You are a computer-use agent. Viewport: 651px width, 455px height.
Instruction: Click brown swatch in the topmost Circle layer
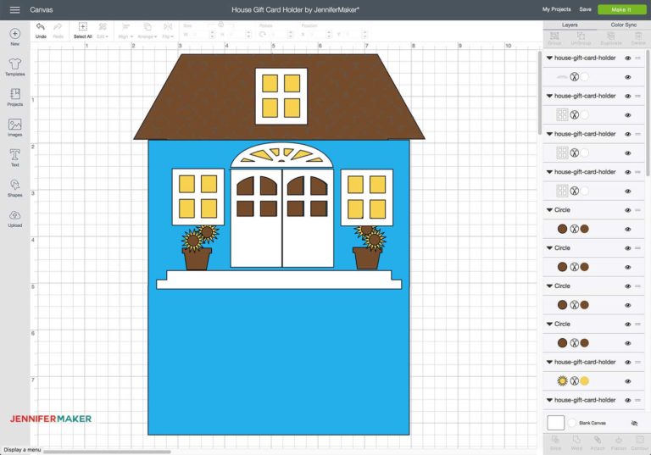[584, 229]
